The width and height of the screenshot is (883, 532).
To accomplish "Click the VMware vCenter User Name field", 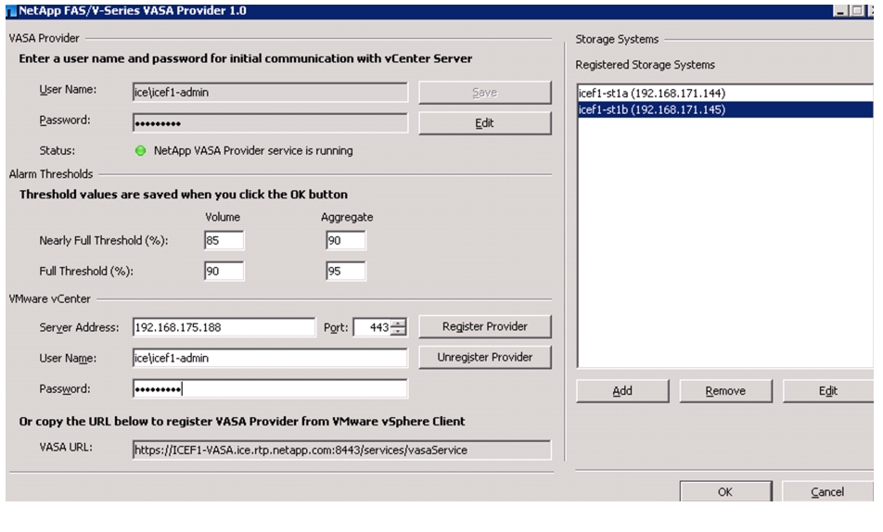I will coord(270,358).
